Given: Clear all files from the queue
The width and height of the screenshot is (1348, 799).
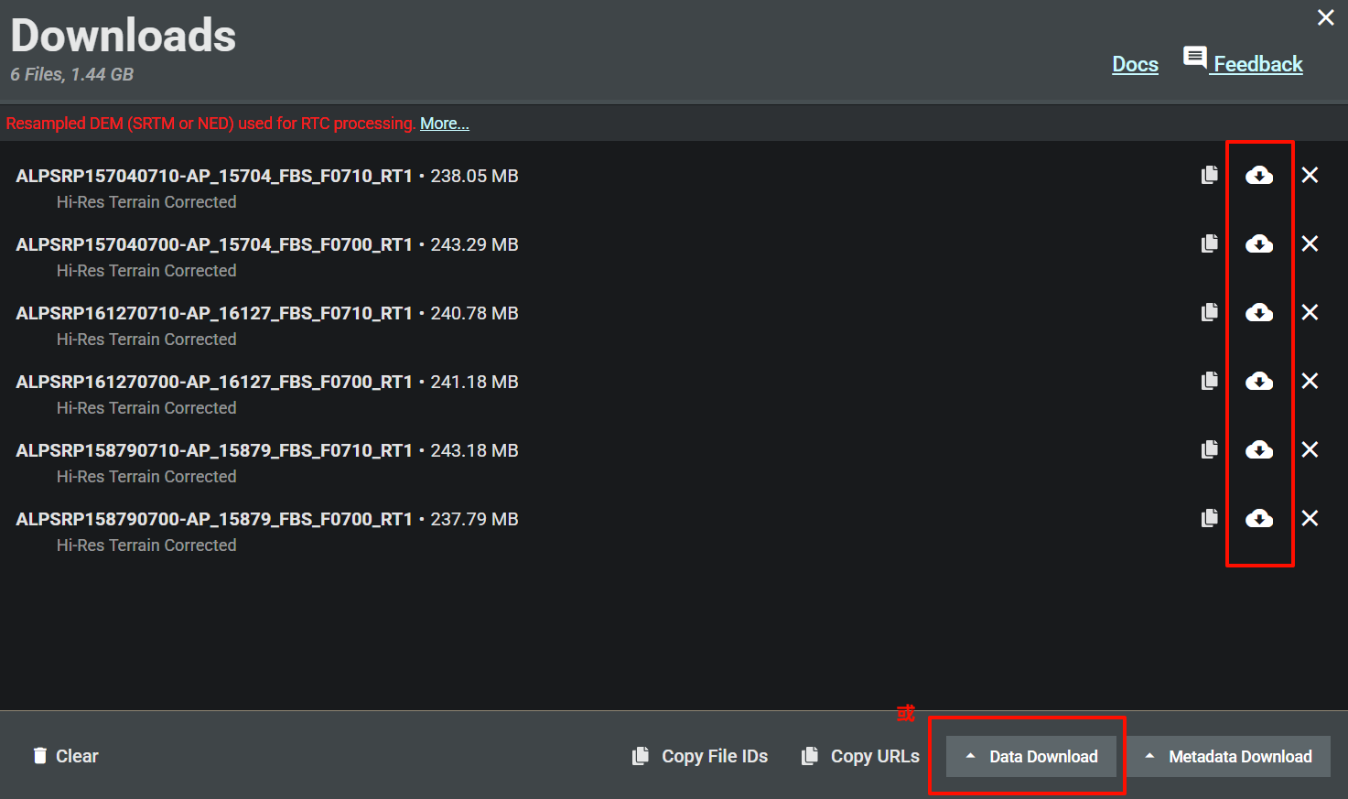Looking at the screenshot, I should pyautogui.click(x=65, y=756).
